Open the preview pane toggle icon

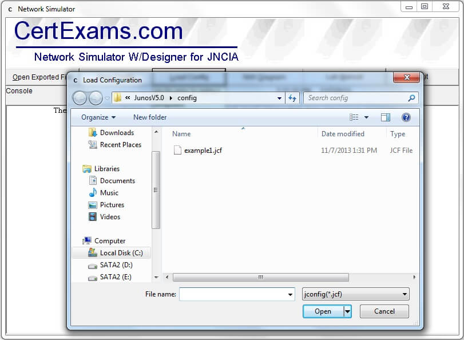pos(385,117)
